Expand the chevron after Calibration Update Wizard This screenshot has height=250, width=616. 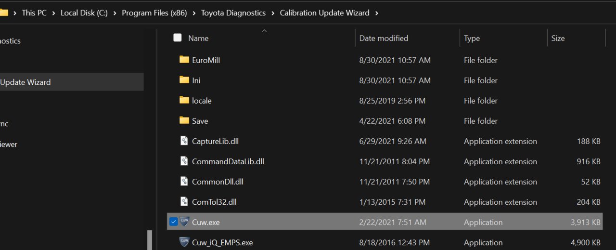click(377, 13)
